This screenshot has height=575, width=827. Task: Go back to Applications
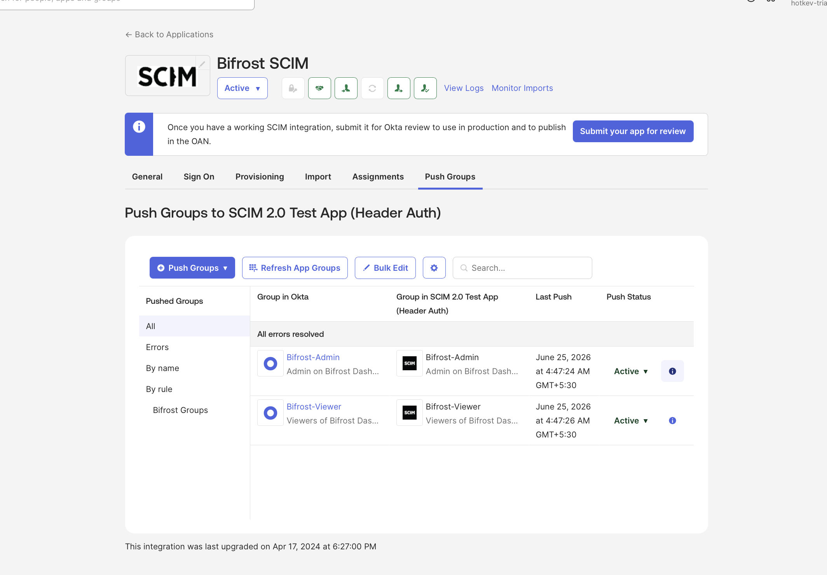tap(169, 35)
